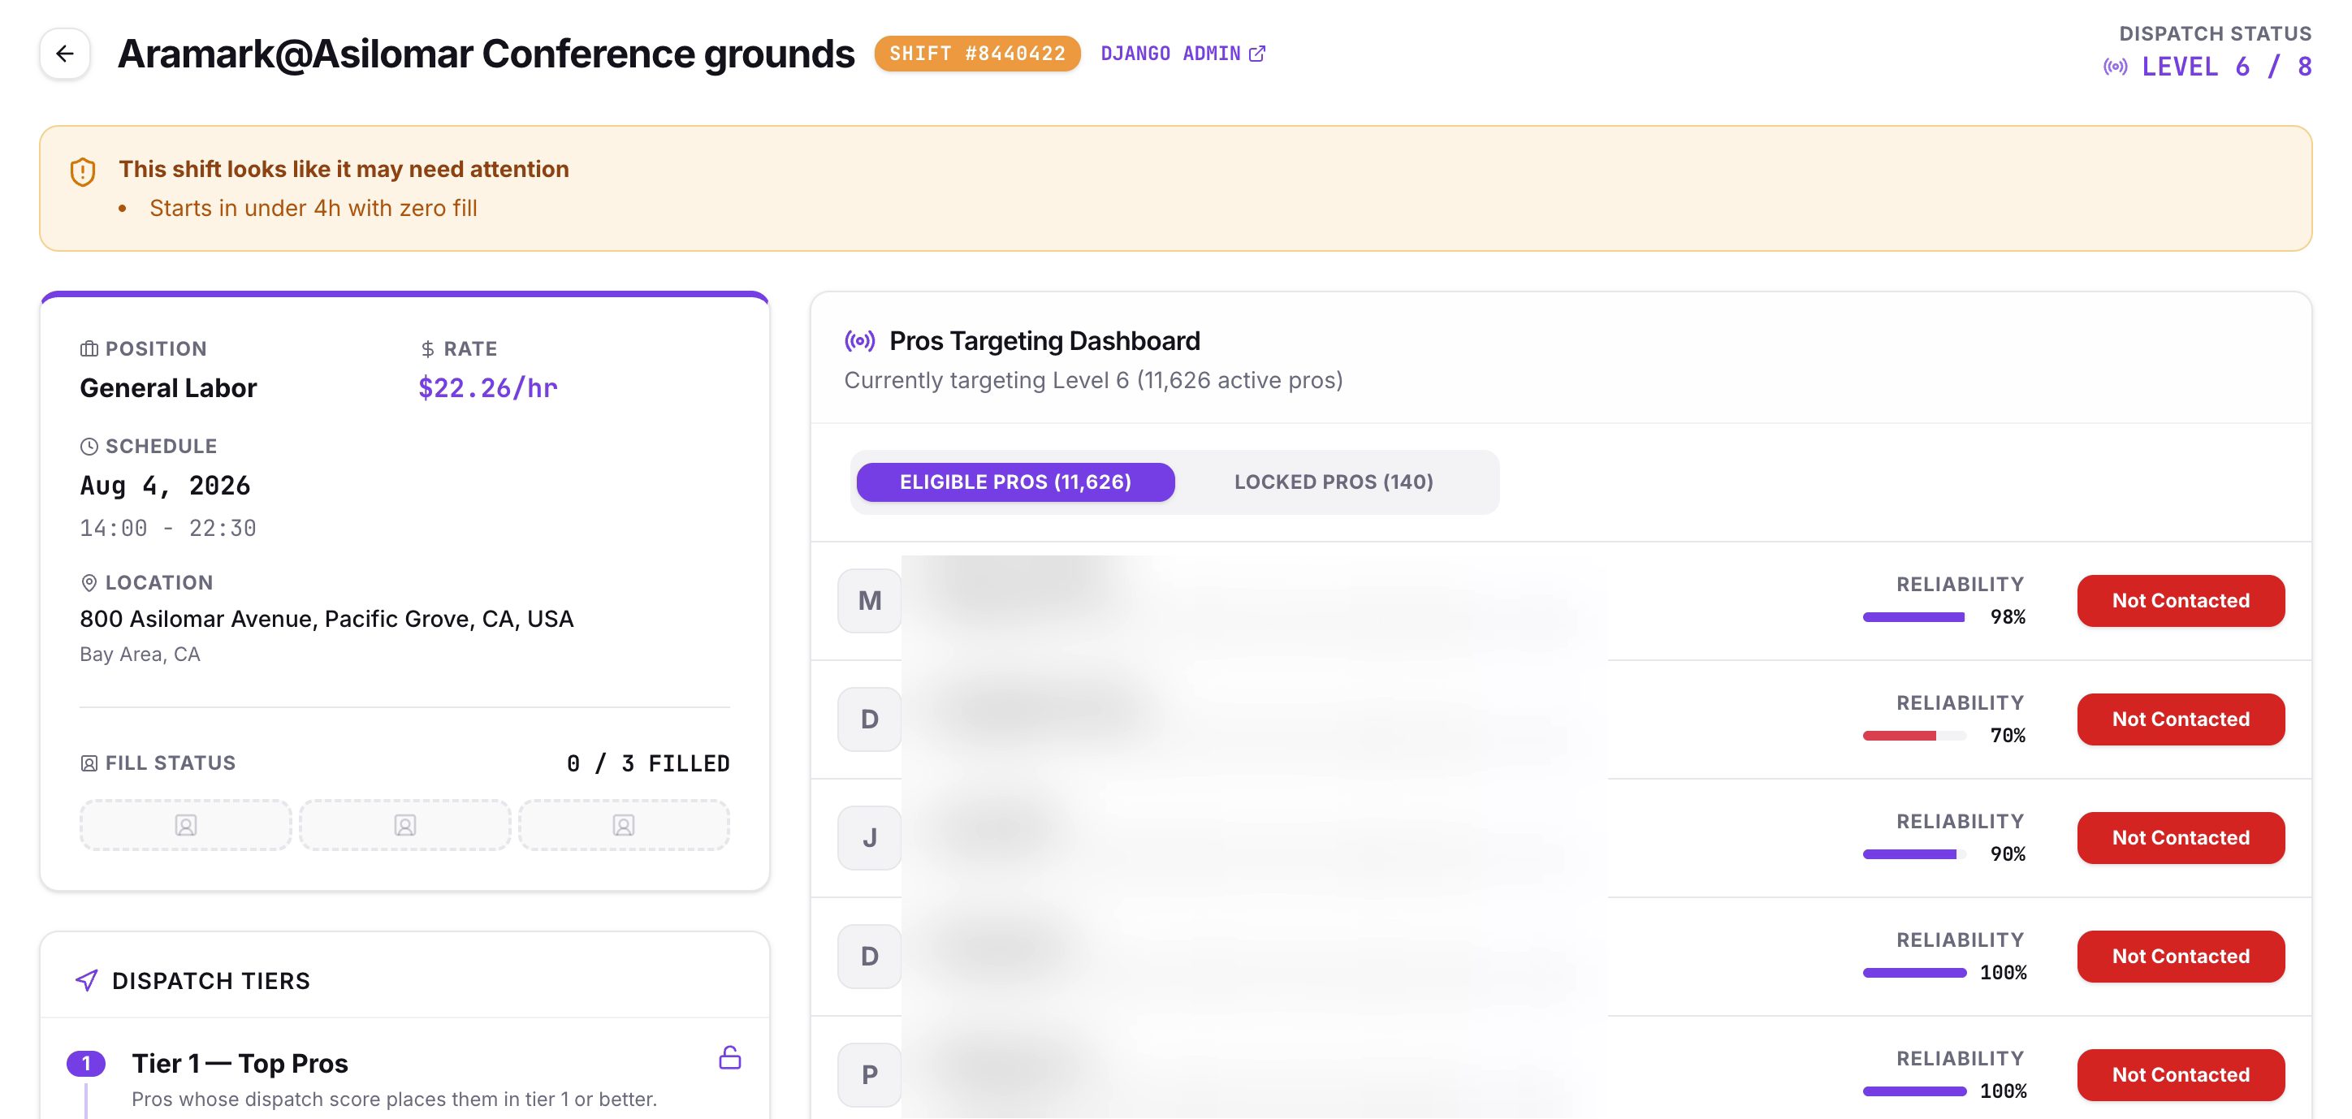
Task: Click the Tier 1 — Top Pros heading
Action: [240, 1063]
